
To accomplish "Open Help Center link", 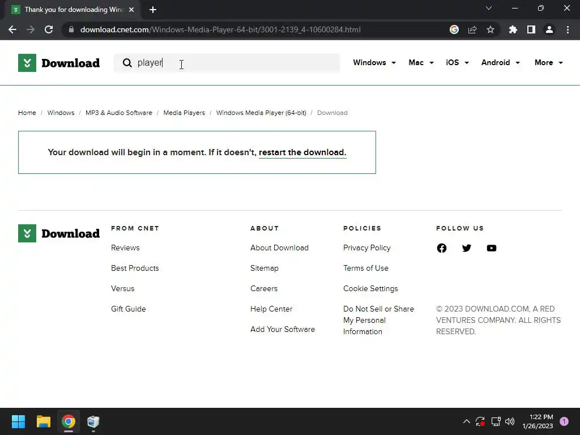I will pyautogui.click(x=271, y=309).
